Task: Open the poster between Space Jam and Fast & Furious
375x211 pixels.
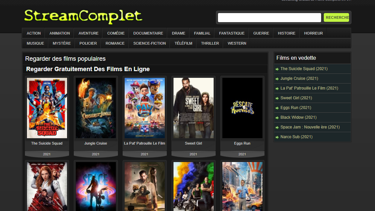Action: point(145,187)
